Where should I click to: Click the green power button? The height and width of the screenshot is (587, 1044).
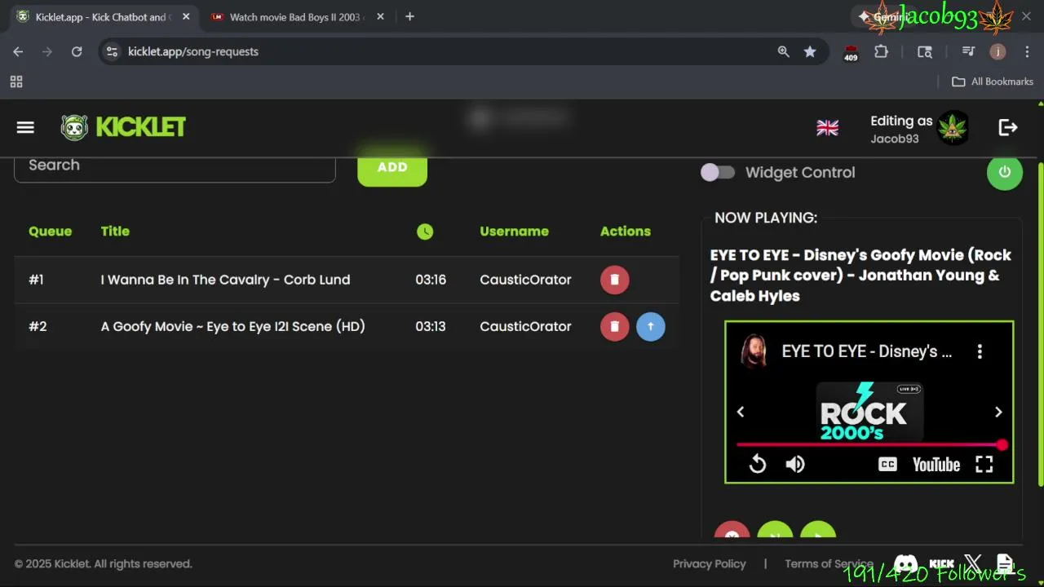pos(1004,172)
